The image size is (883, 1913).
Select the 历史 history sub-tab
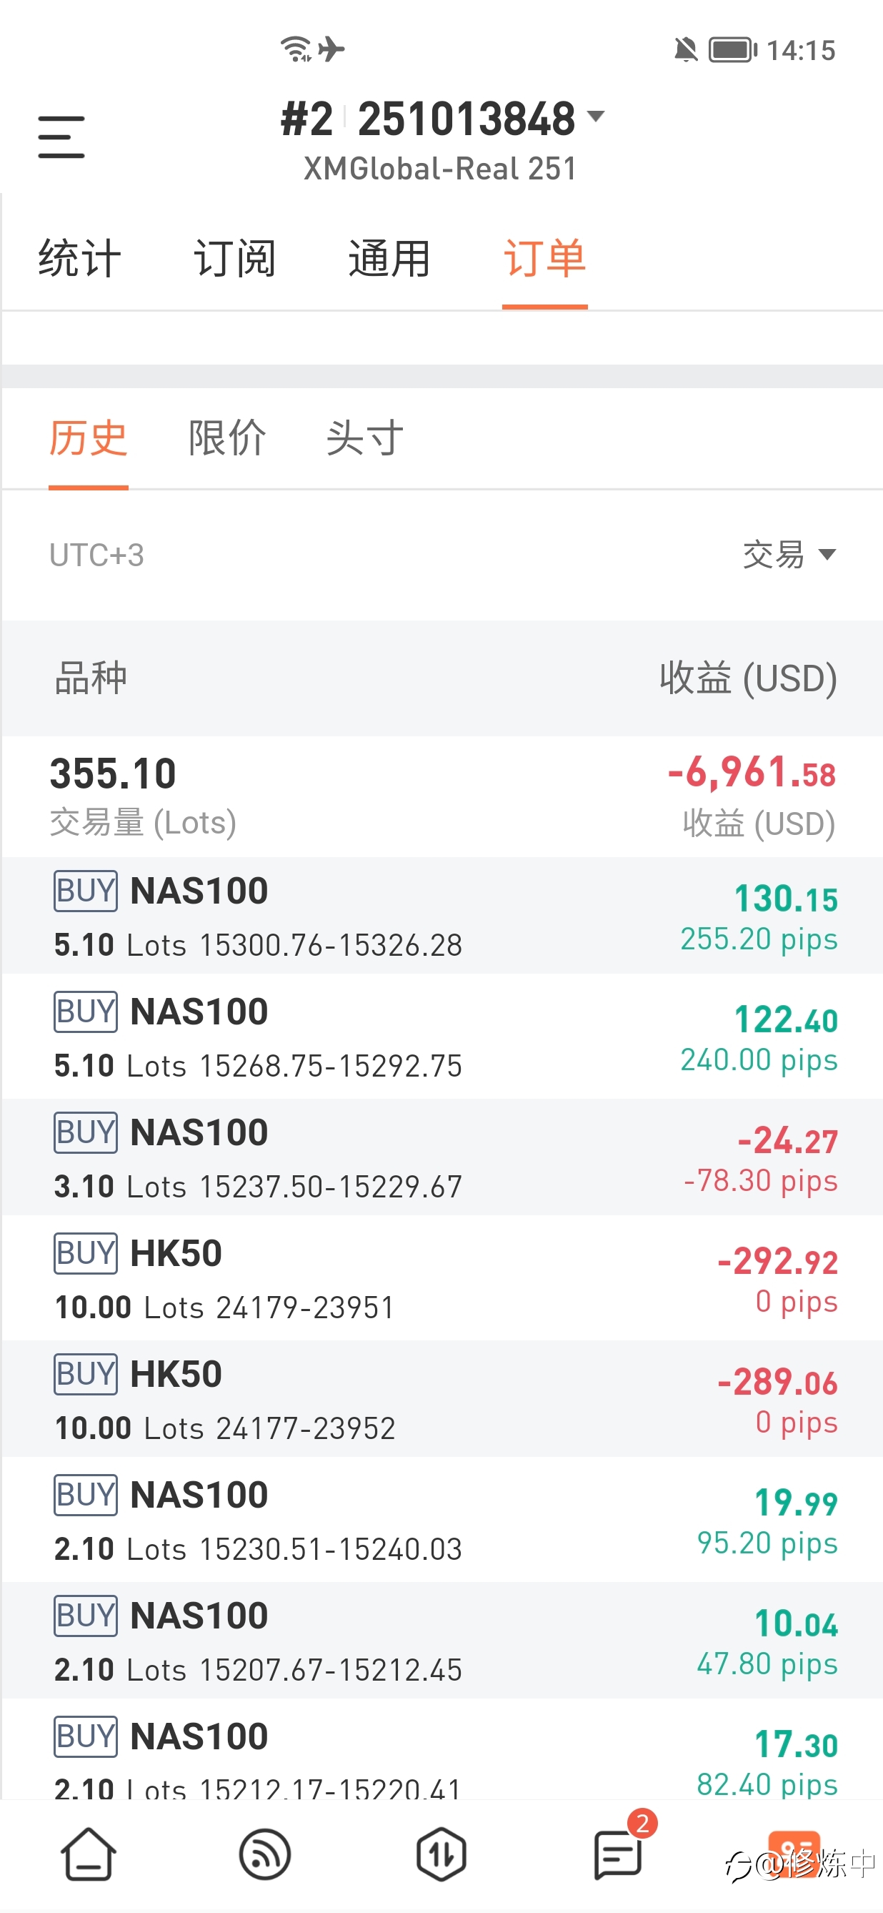click(89, 438)
